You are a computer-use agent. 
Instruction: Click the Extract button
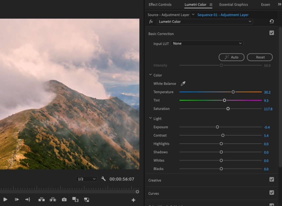click(53, 199)
